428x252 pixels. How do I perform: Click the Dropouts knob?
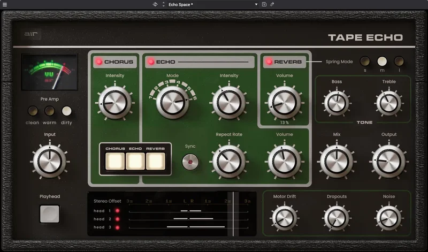pyautogui.click(x=337, y=218)
